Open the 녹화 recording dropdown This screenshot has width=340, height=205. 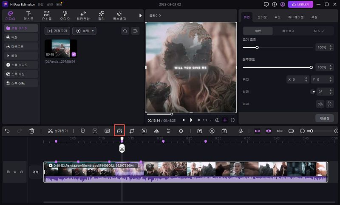point(84,31)
